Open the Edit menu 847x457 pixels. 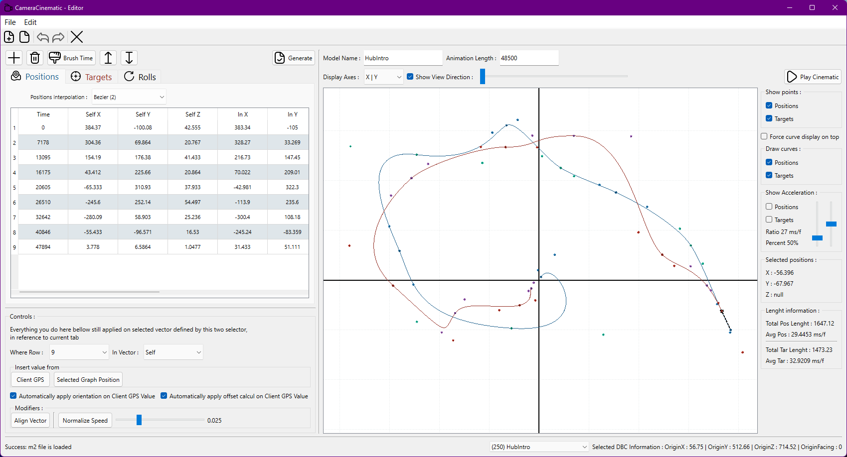pyautogui.click(x=30, y=22)
